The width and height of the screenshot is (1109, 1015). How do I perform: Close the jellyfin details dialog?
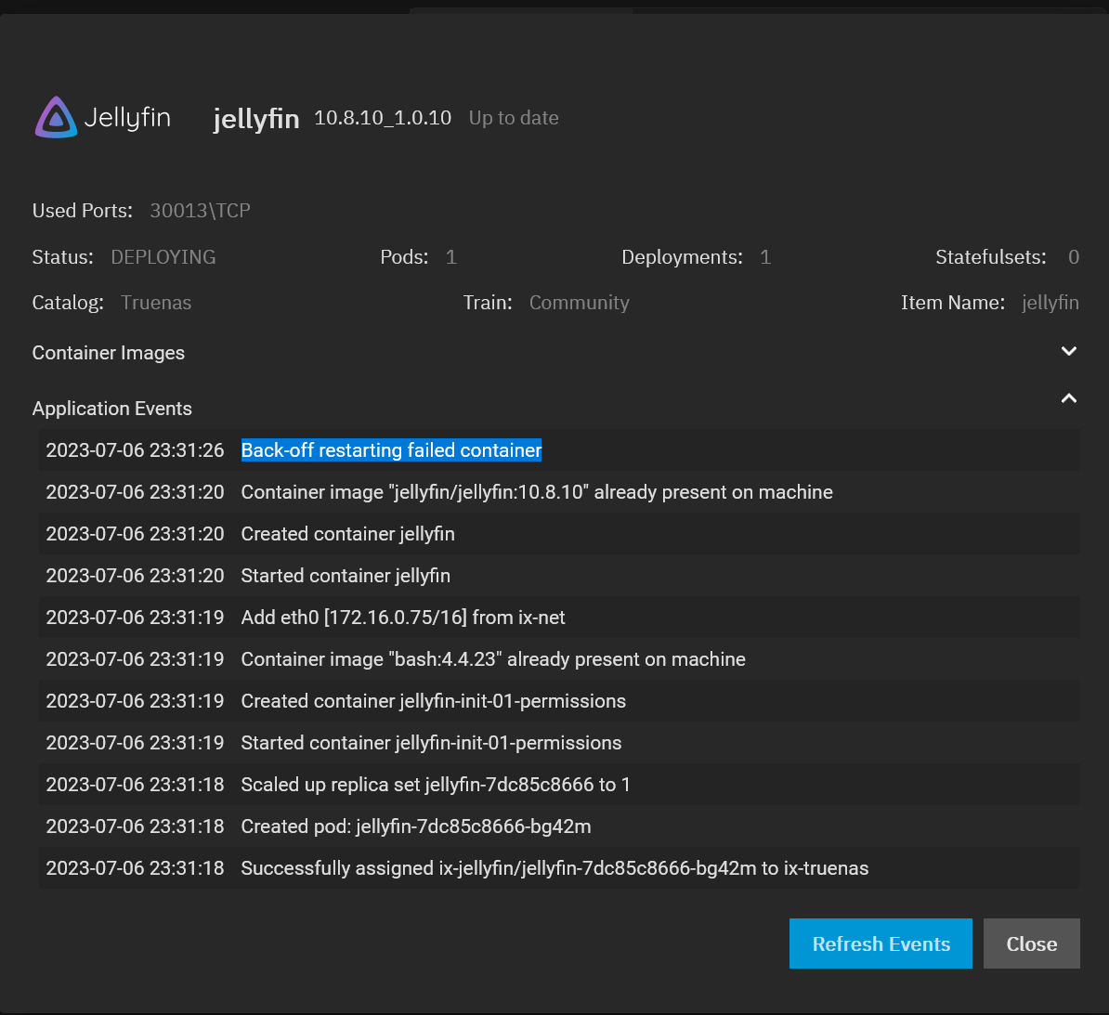click(1030, 943)
